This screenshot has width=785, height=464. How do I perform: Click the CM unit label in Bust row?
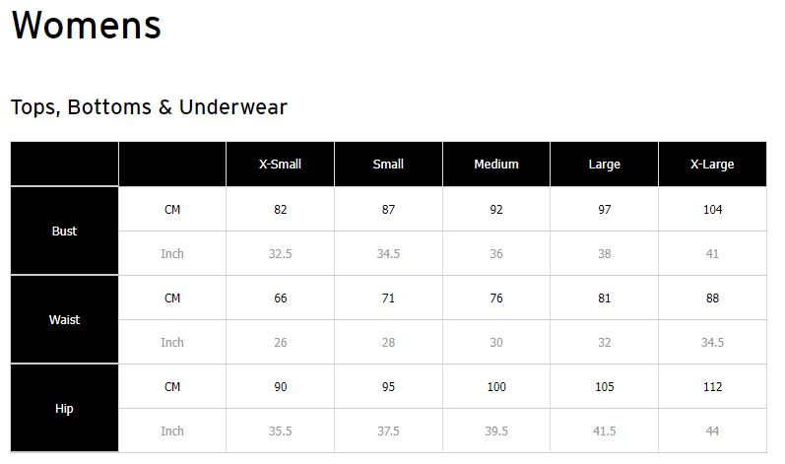(x=172, y=210)
